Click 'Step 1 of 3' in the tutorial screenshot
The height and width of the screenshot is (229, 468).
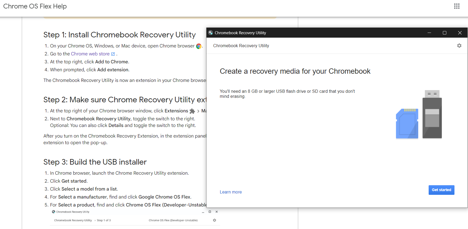(x=104, y=220)
